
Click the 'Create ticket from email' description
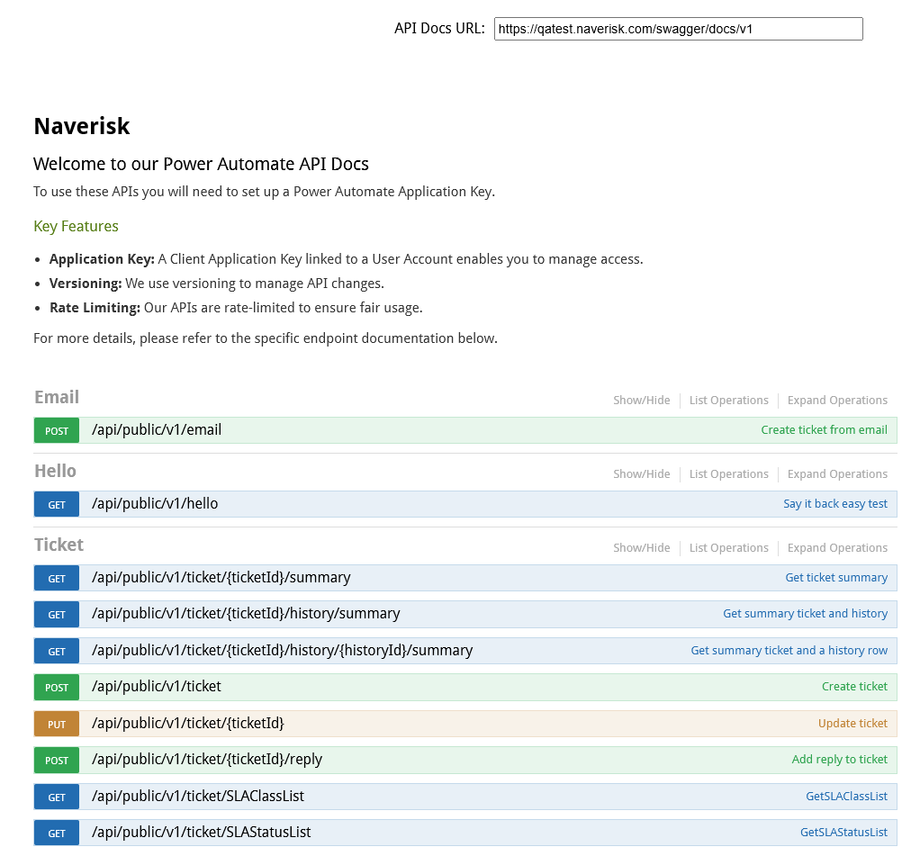click(824, 430)
